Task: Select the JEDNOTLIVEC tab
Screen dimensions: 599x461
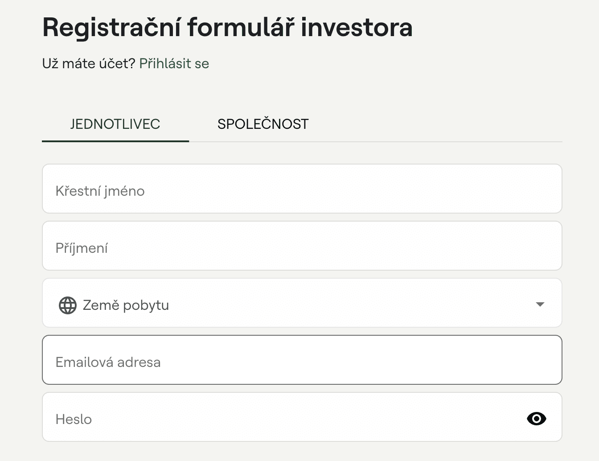Action: click(x=115, y=124)
